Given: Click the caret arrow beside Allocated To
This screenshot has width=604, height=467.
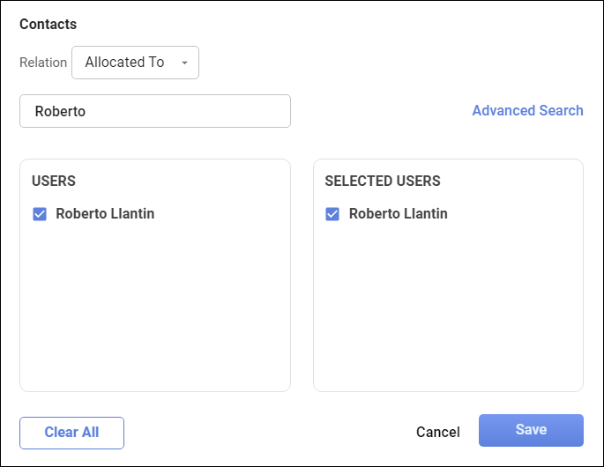Looking at the screenshot, I should coord(184,63).
